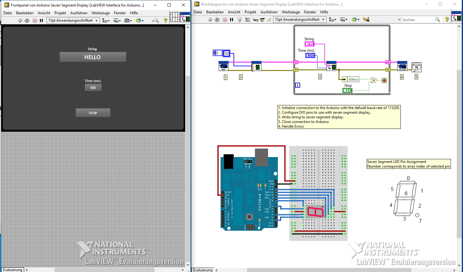Show context help from the Frontpanel toolbar
The width and height of the screenshot is (463, 272).
(165, 20)
